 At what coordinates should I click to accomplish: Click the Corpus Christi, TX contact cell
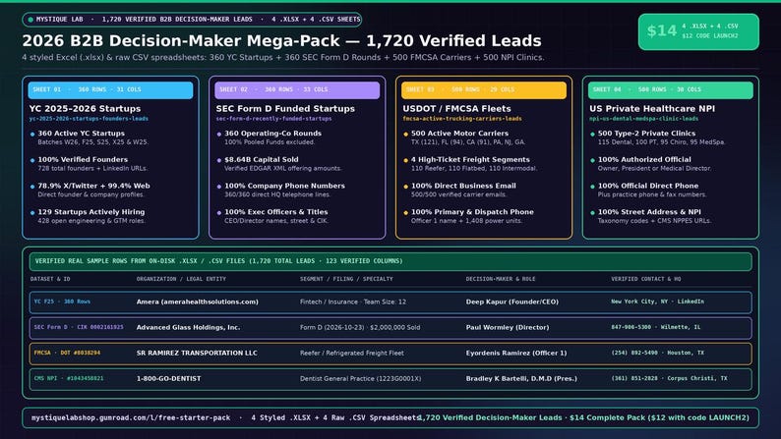coord(669,379)
